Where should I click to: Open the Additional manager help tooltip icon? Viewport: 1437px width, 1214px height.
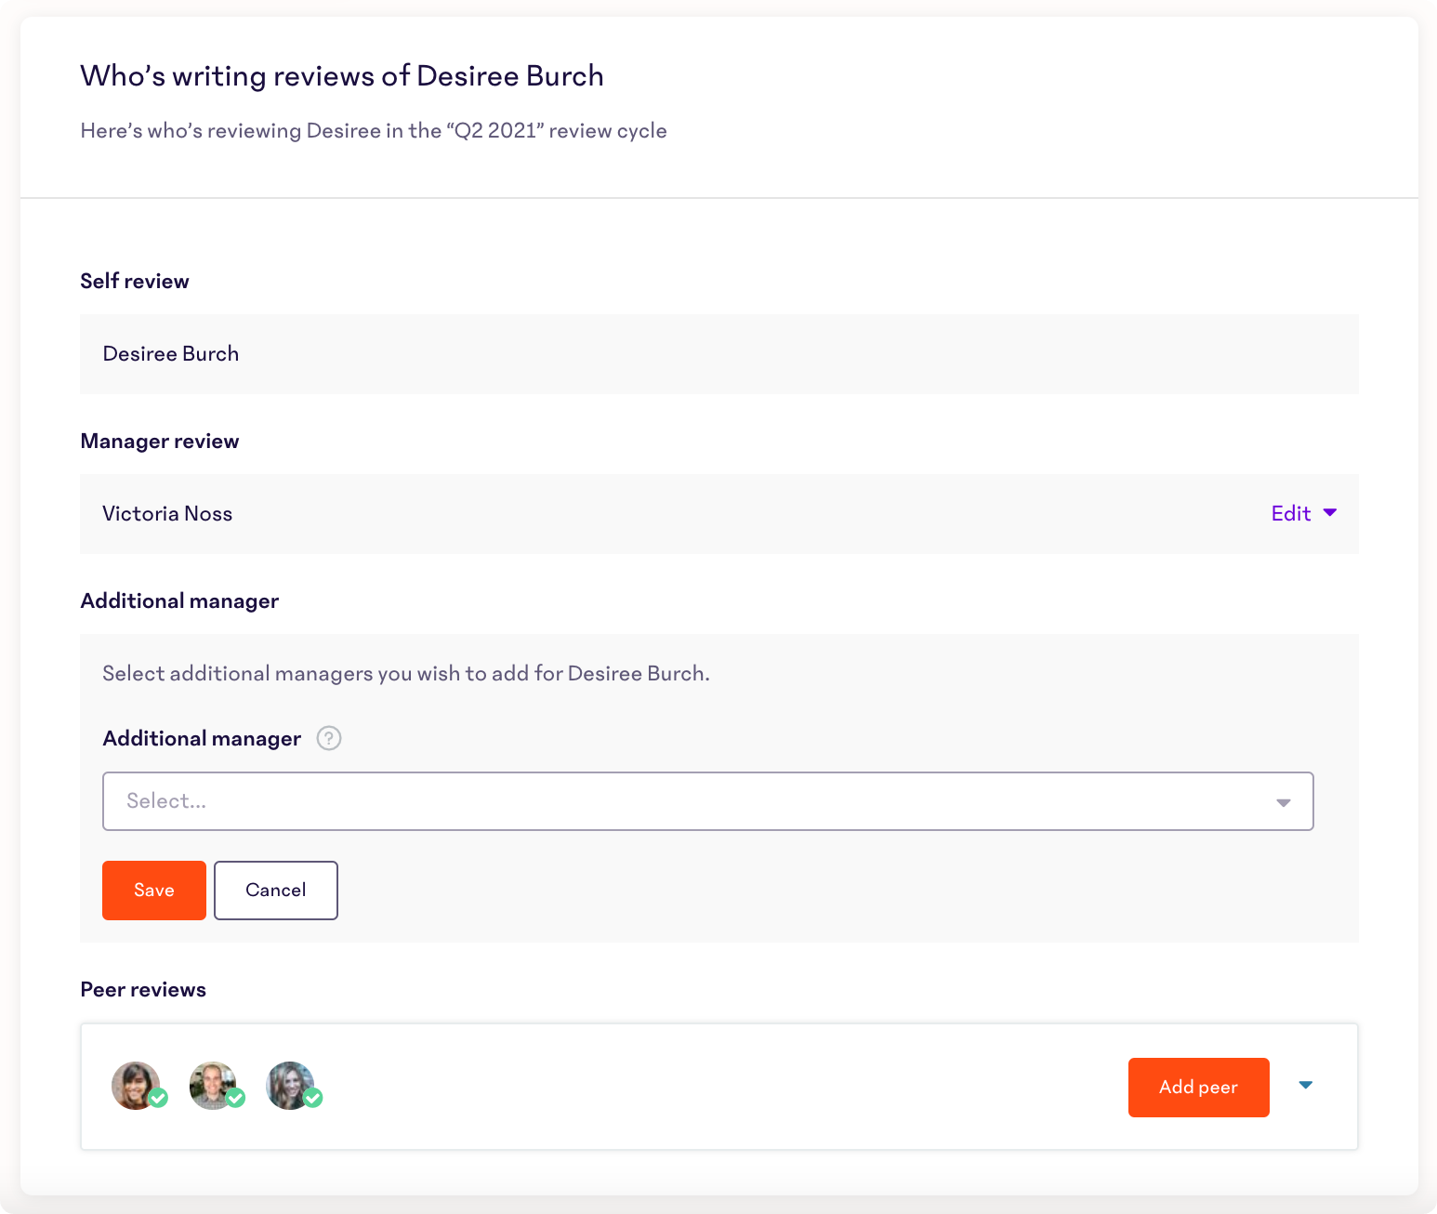(329, 738)
